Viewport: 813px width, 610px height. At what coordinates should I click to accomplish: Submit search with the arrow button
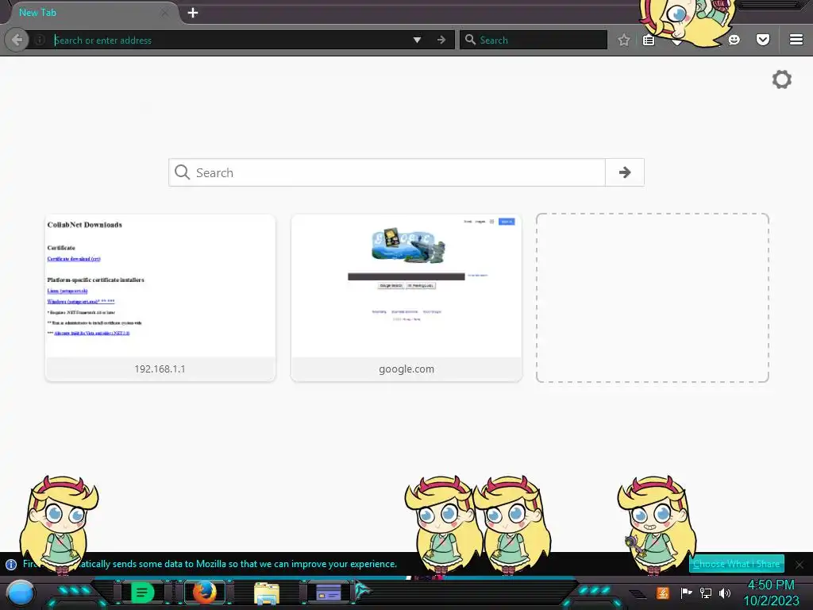click(625, 172)
